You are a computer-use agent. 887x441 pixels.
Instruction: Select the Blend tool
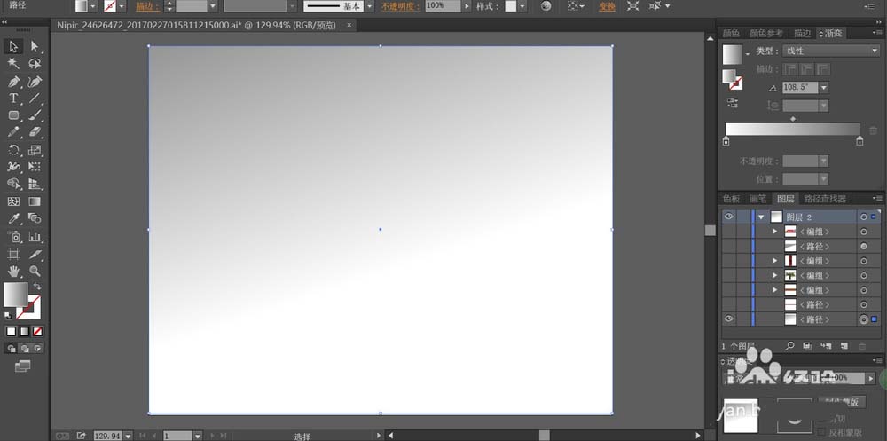(x=35, y=218)
